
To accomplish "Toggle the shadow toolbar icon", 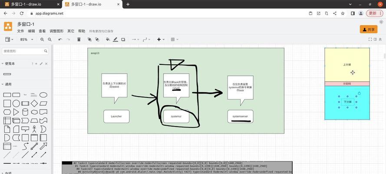I will point(123,40).
